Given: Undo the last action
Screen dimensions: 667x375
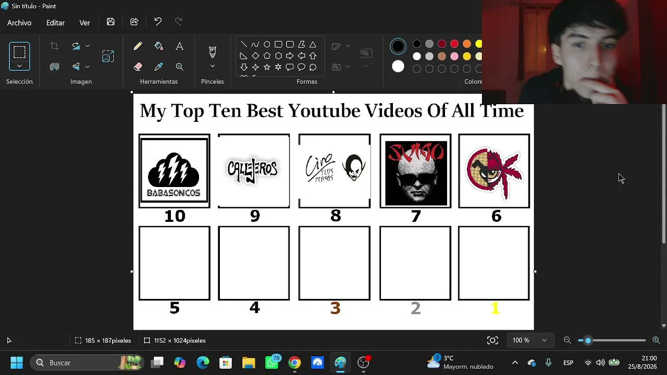Looking at the screenshot, I should 158,22.
